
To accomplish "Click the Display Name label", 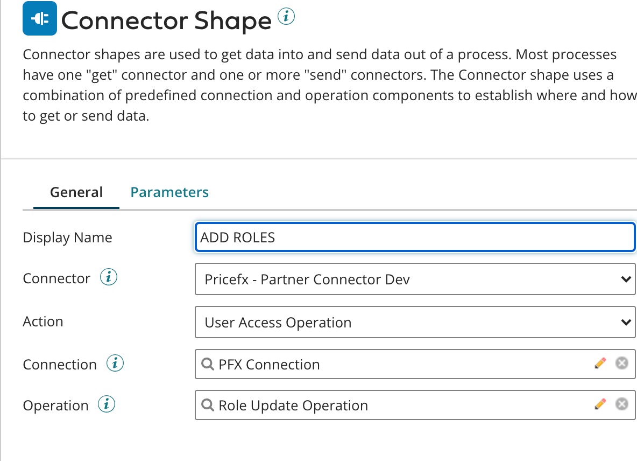I will click(67, 238).
